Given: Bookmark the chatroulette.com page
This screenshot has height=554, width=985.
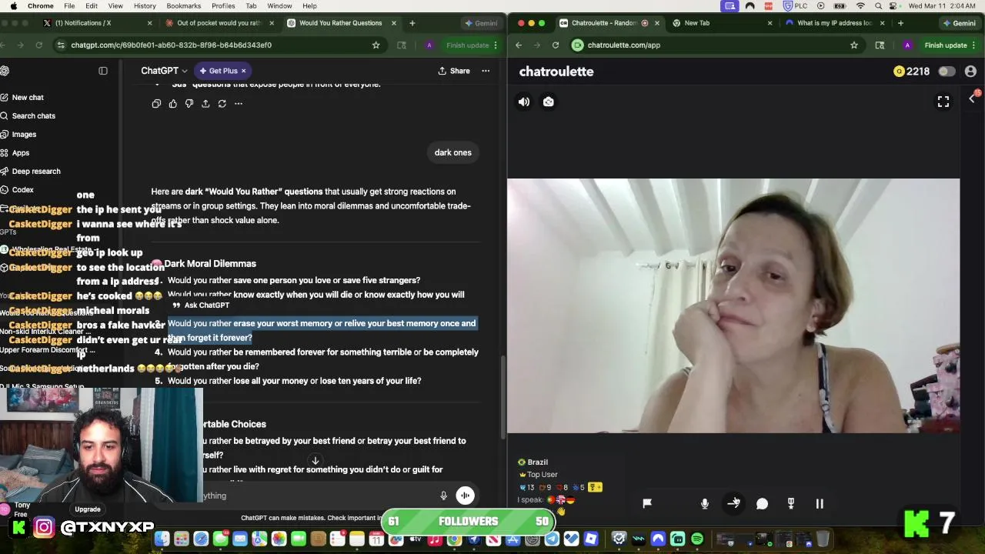Looking at the screenshot, I should point(854,45).
